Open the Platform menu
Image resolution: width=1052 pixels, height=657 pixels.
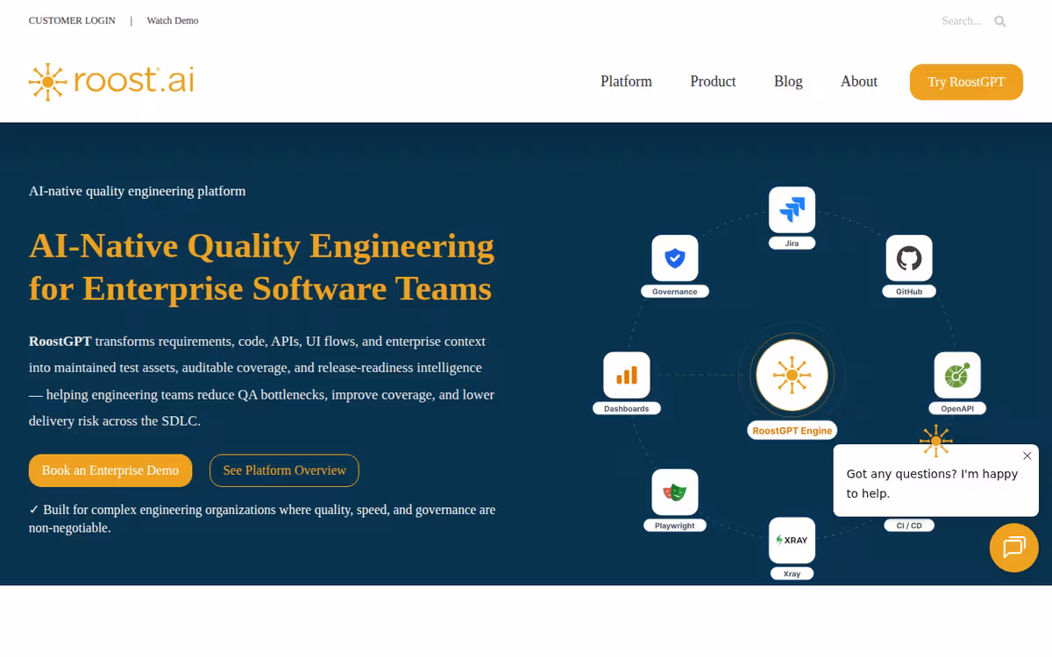[626, 81]
